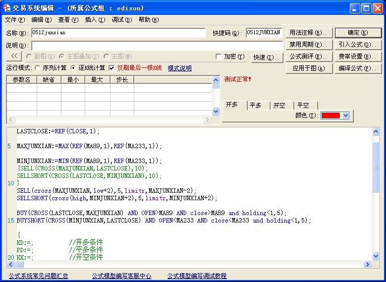Click the 编译公式(F) button
Image resolution: width=386 pixels, height=282 pixels.
pos(358,68)
